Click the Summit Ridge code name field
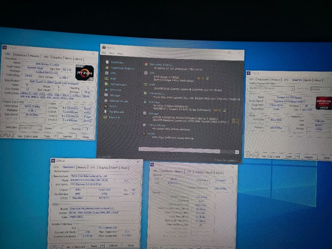332x249 pixels. point(35,68)
